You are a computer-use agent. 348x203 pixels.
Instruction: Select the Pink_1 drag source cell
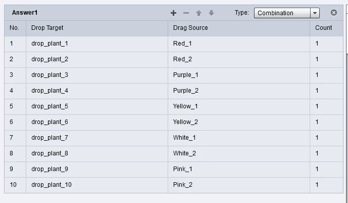[182, 169]
